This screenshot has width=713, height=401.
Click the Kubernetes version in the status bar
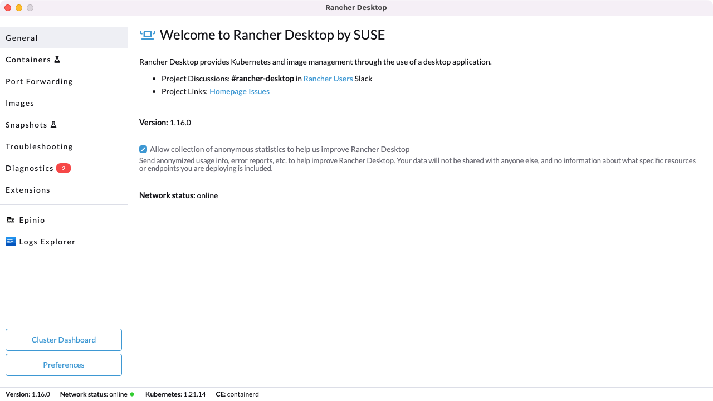pos(194,394)
